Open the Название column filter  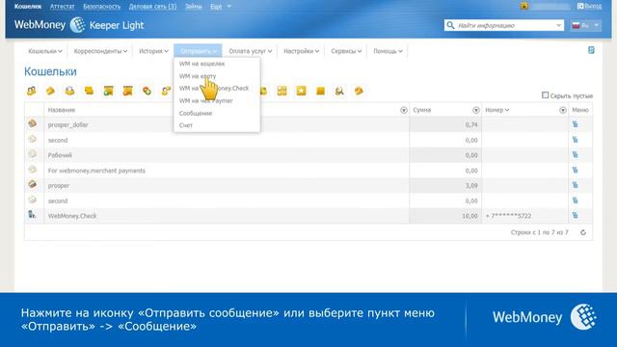(x=403, y=110)
